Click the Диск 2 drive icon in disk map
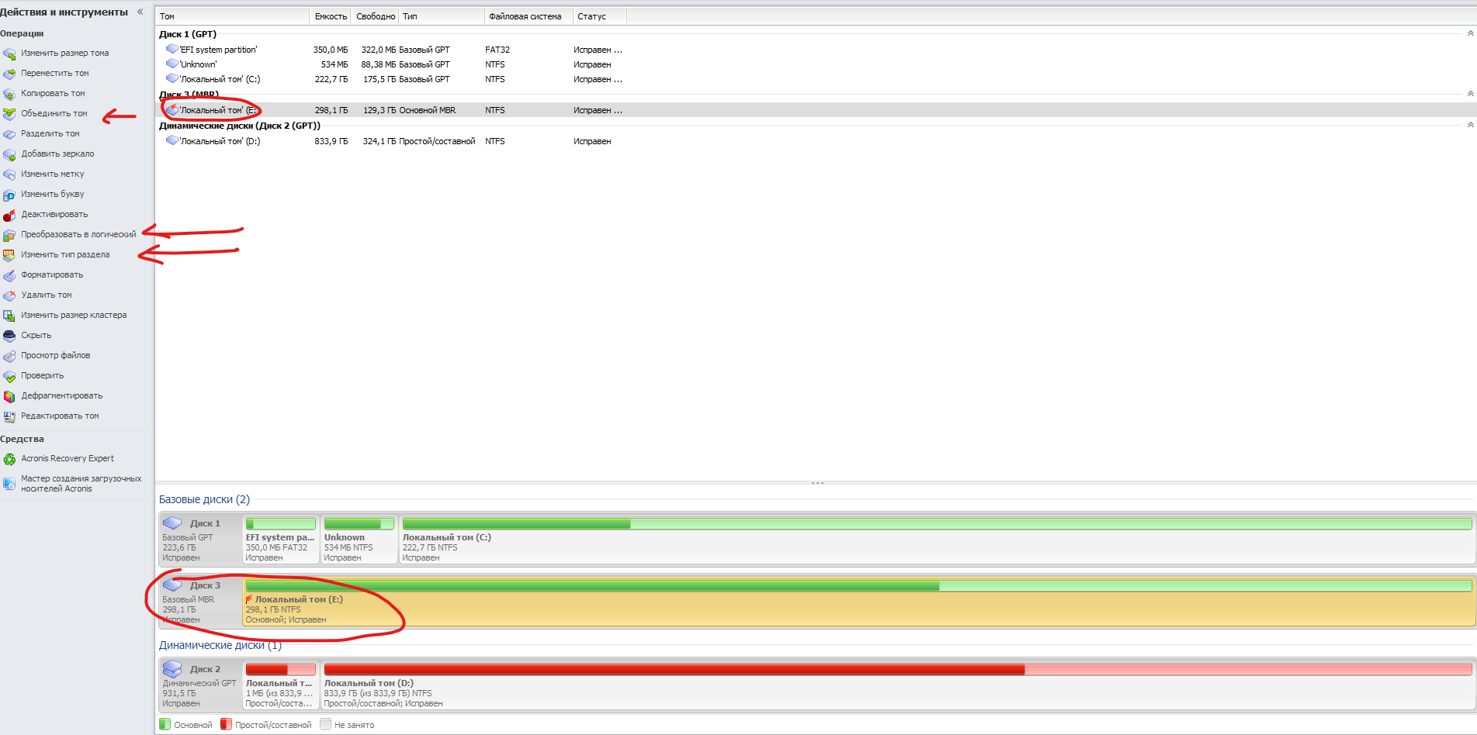The width and height of the screenshot is (1477, 735). coord(172,669)
